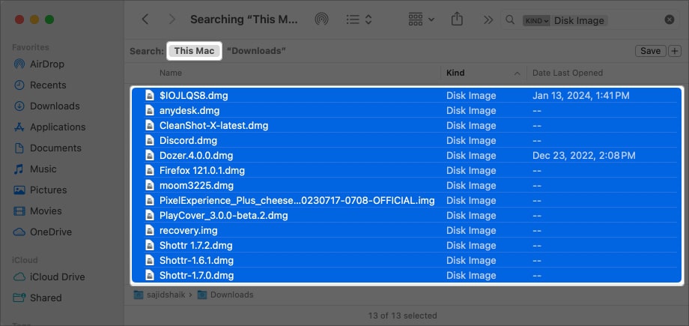Click disk image icon beside Discord.dmg
689x326 pixels.
(x=151, y=141)
